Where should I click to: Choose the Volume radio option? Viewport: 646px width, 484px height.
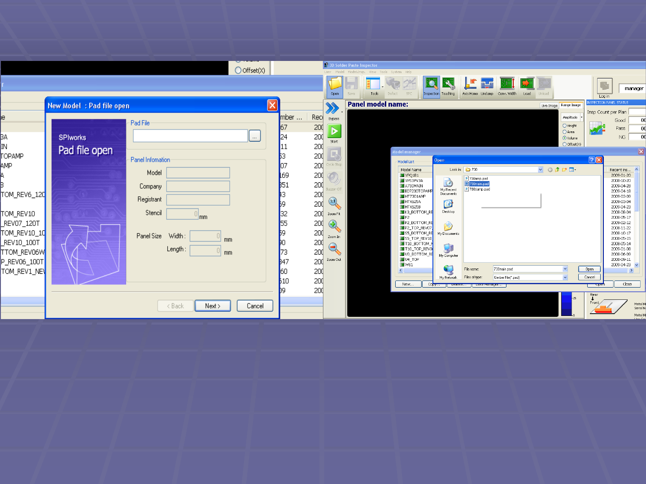[565, 138]
